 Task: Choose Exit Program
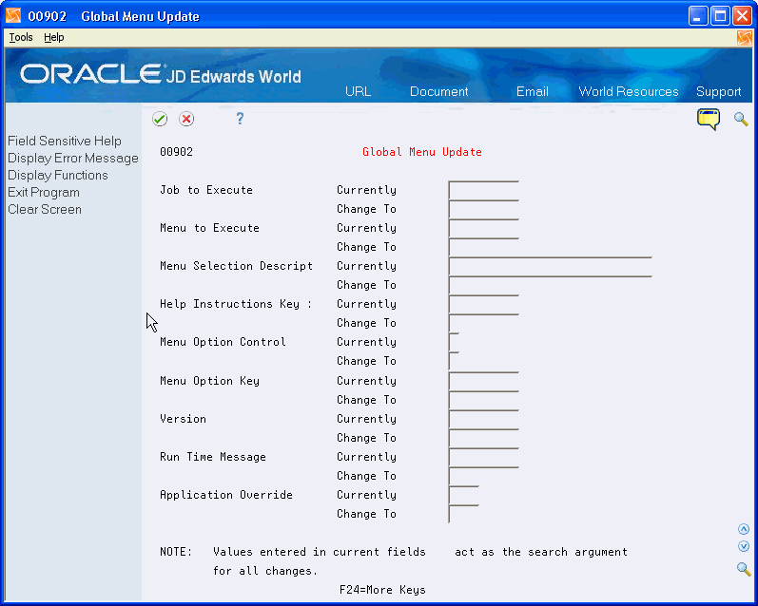click(44, 192)
